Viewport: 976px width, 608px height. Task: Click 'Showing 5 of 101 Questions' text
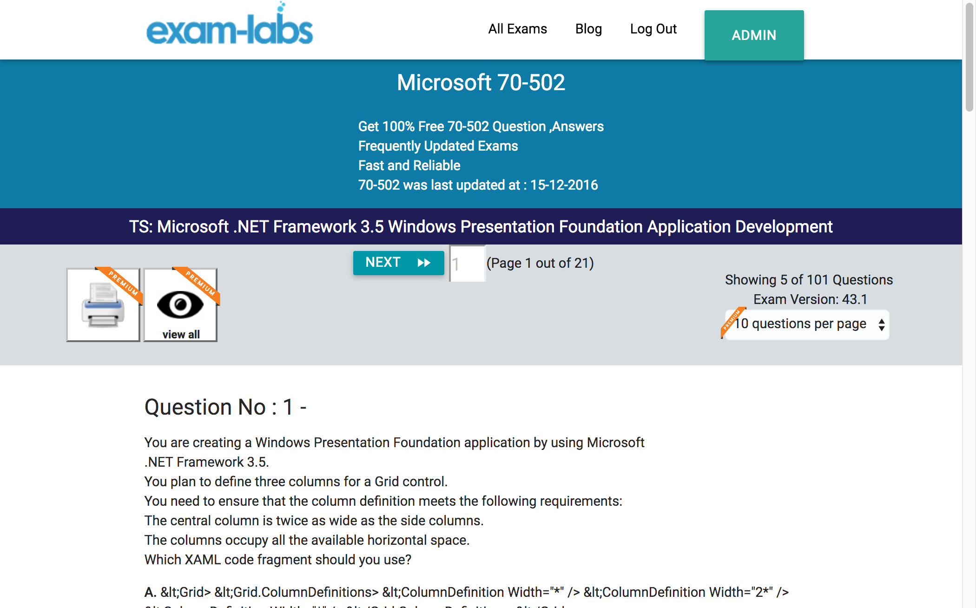tap(809, 280)
